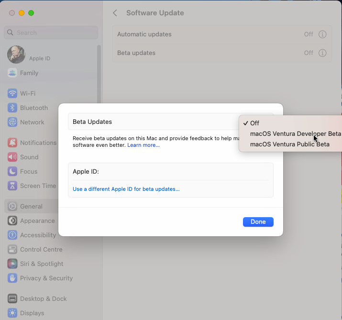
Task: Open Appearance settings icon
Action: click(12, 221)
